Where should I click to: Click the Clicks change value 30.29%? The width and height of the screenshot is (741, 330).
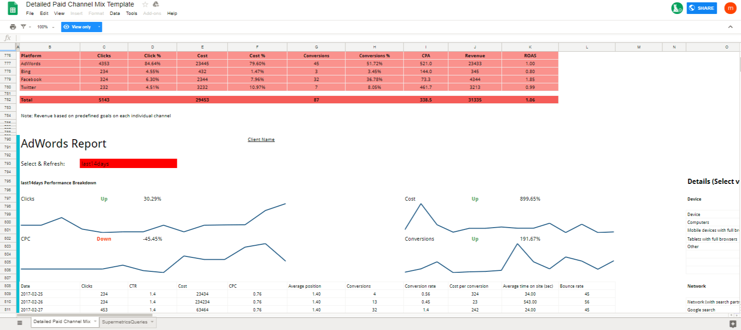(x=152, y=199)
